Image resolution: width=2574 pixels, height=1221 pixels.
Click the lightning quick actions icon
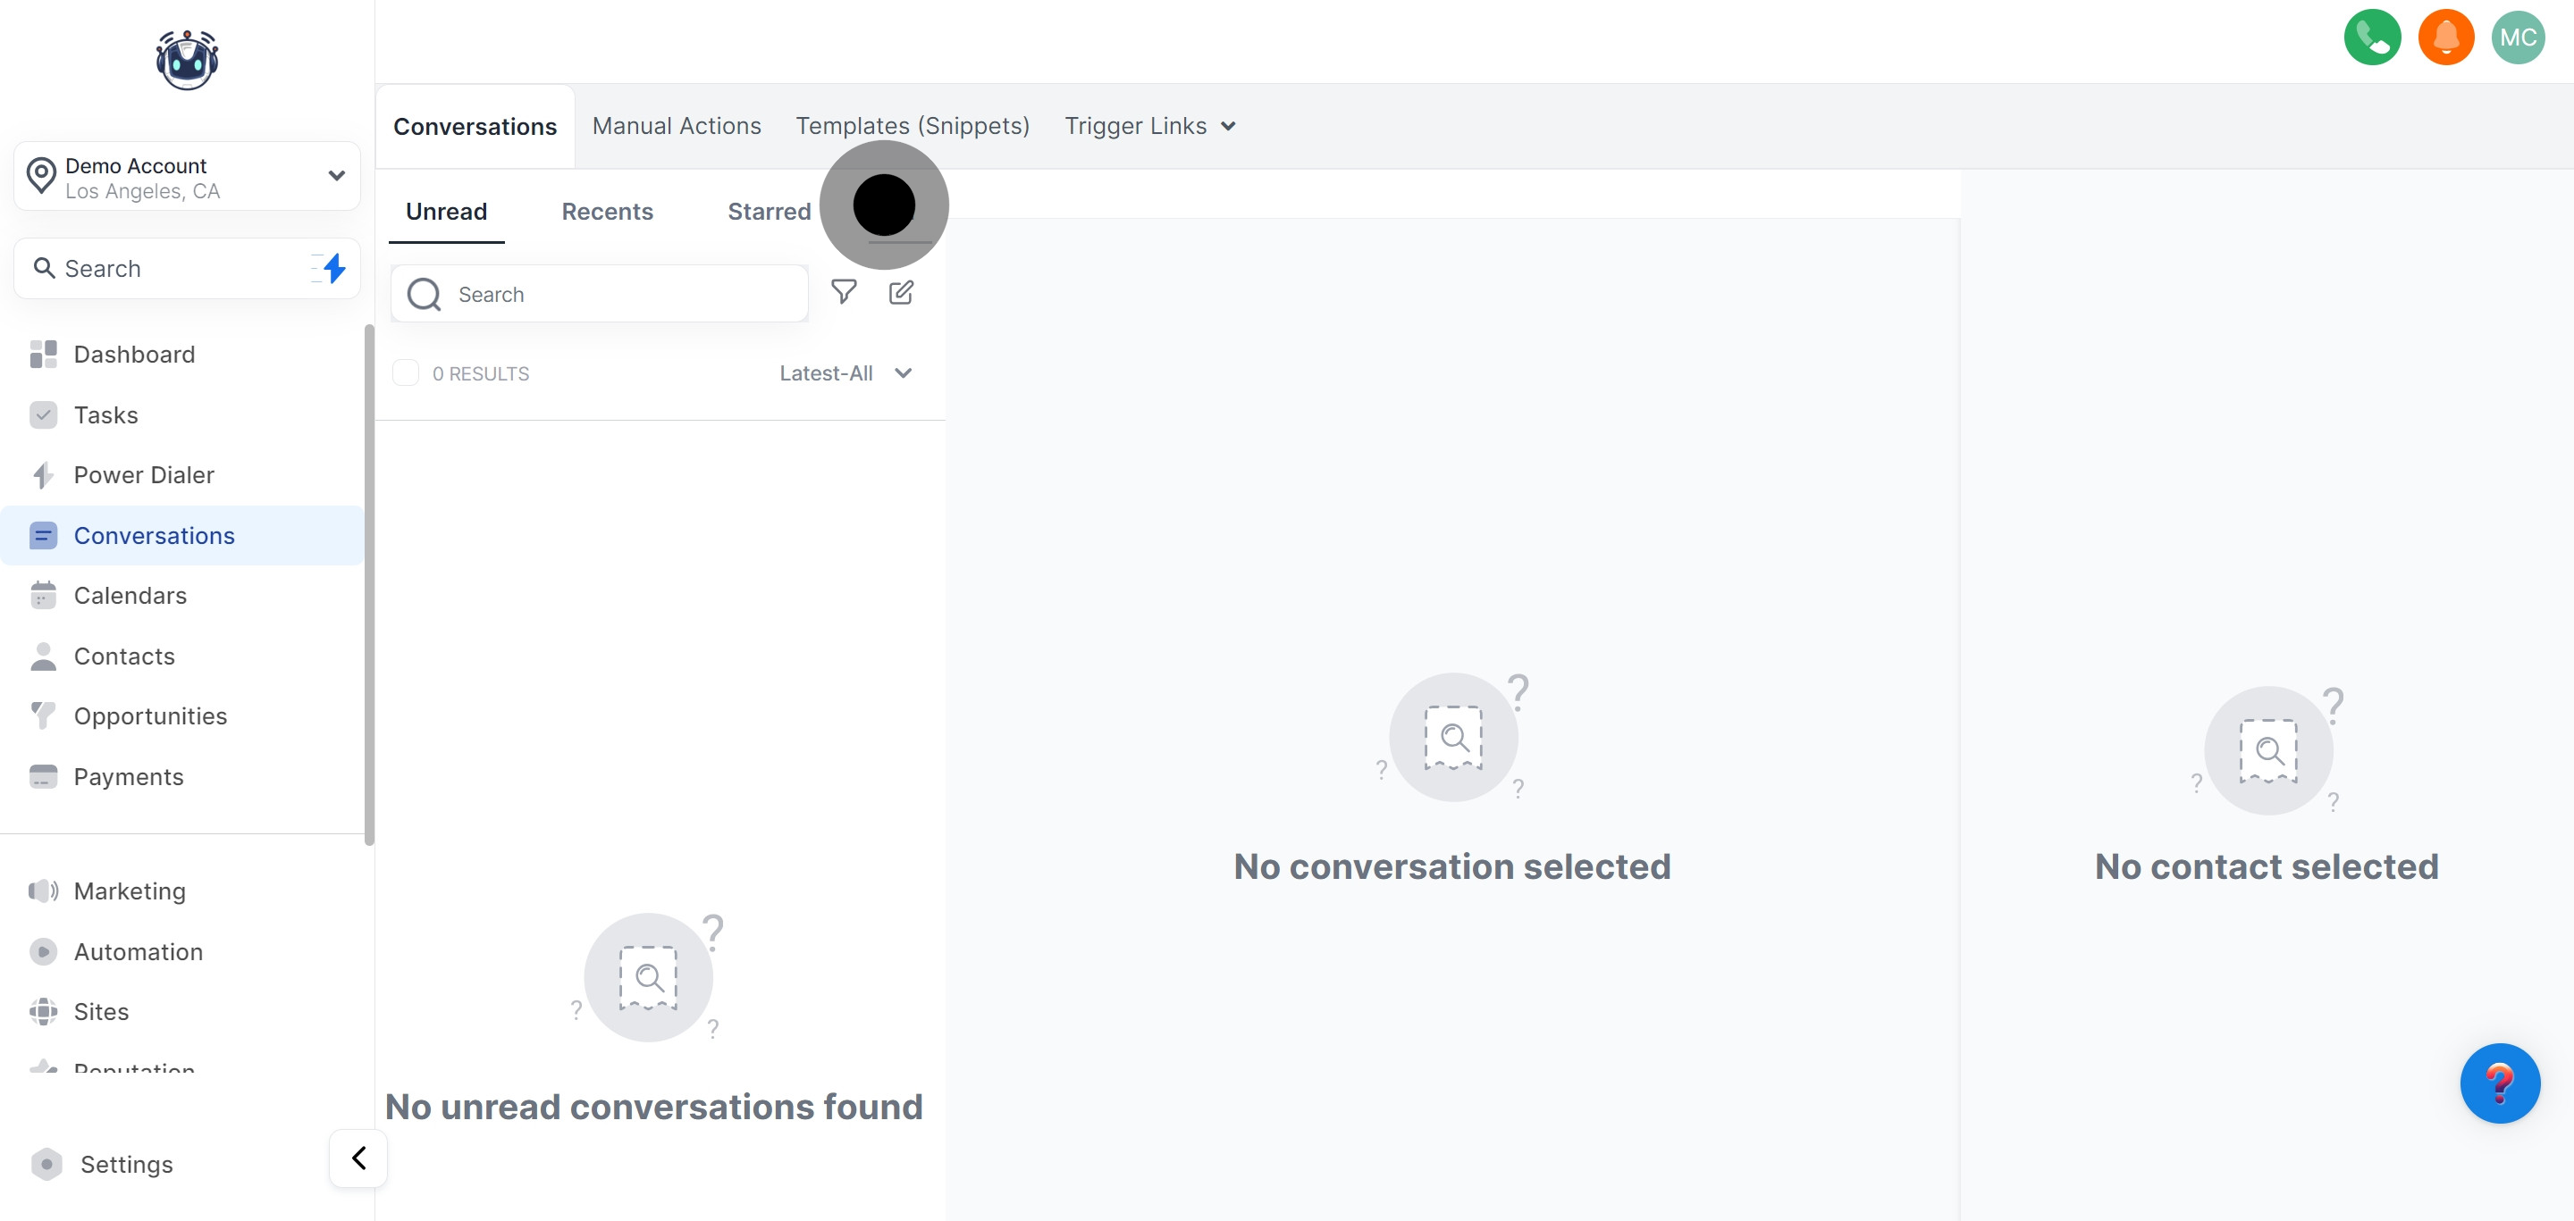[x=332, y=268]
